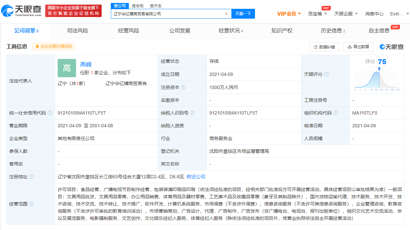Open 辽宁华亿播商贸易有... company link

click(x=128, y=83)
